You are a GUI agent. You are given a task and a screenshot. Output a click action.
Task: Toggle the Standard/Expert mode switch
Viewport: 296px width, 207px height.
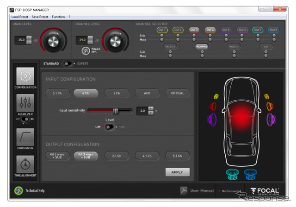(68, 64)
